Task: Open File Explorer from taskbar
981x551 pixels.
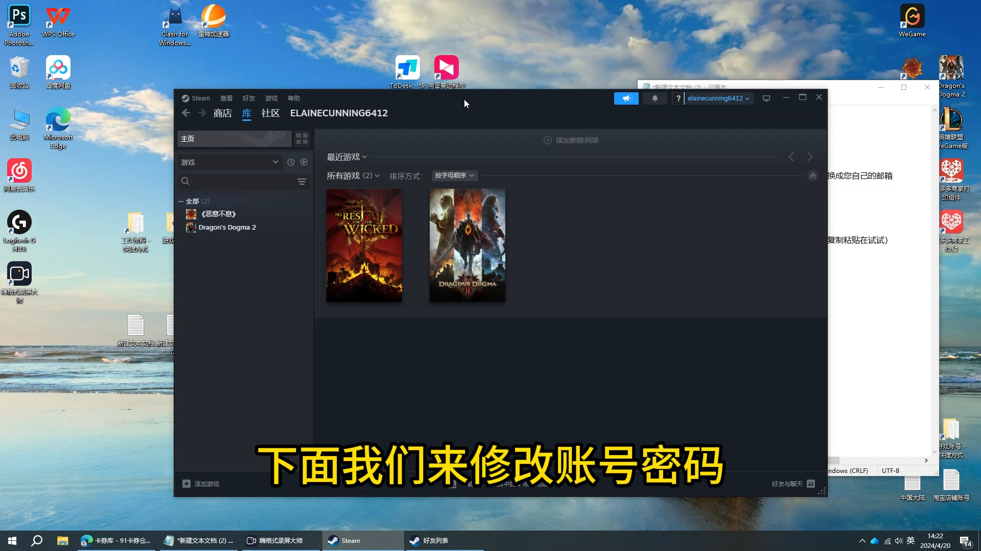Action: pyautogui.click(x=62, y=541)
